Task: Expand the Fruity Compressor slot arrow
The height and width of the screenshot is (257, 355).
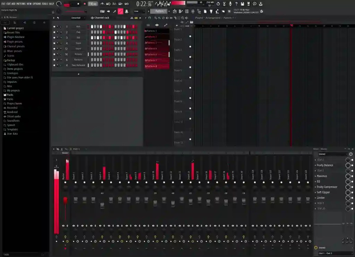Action: click(x=315, y=187)
